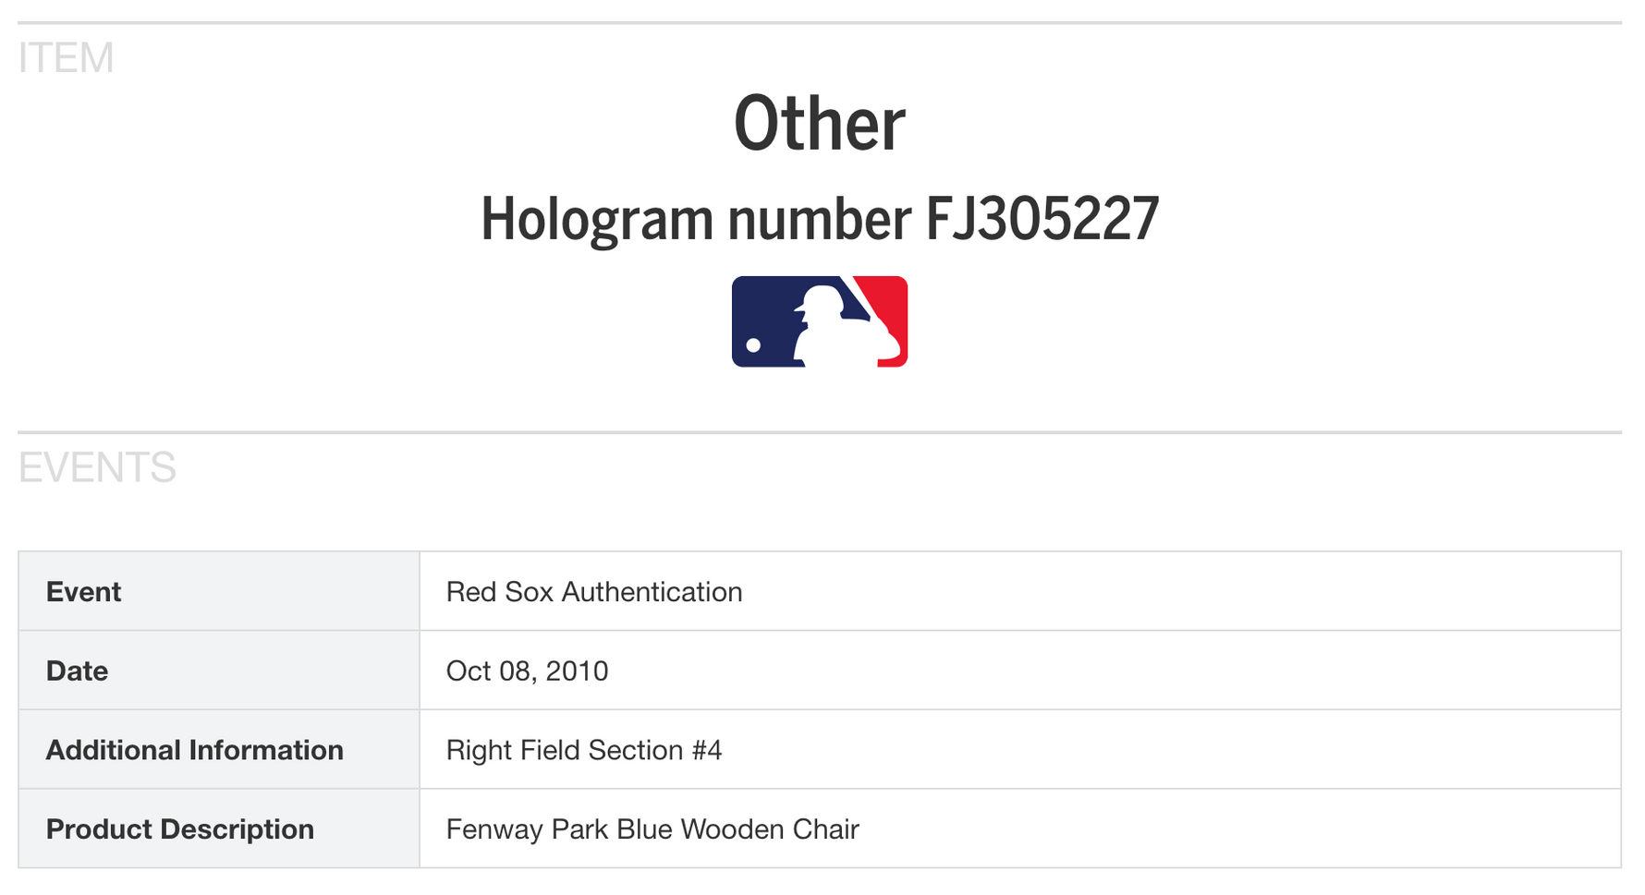Screen dimensions: 1645x895
Task: Click the divider line above ITEM
Action: [x=819, y=23]
